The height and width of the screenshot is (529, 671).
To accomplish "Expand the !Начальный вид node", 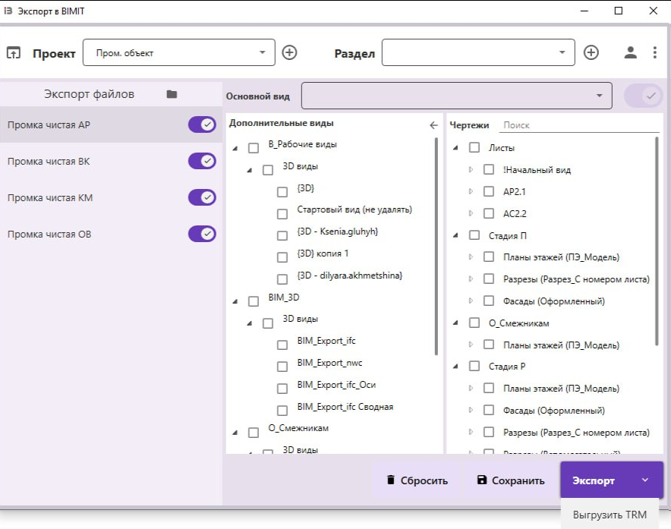I will (471, 169).
